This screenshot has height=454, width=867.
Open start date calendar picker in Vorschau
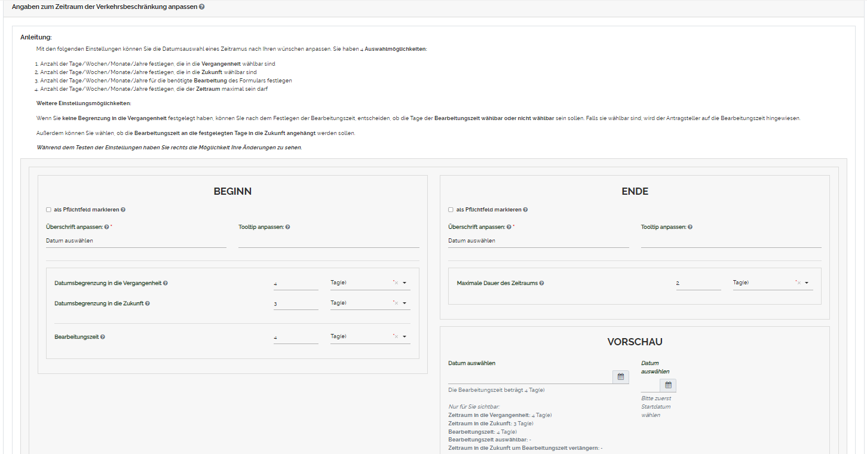click(620, 377)
